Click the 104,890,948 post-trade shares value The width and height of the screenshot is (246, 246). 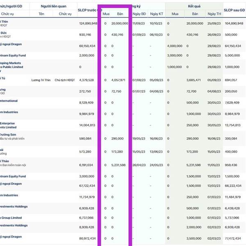click(x=234, y=23)
